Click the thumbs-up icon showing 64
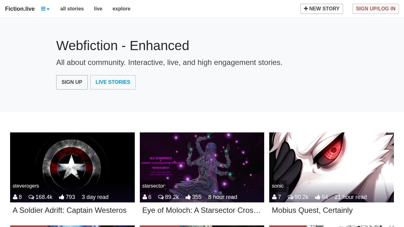404x227 pixels. pyautogui.click(x=318, y=197)
